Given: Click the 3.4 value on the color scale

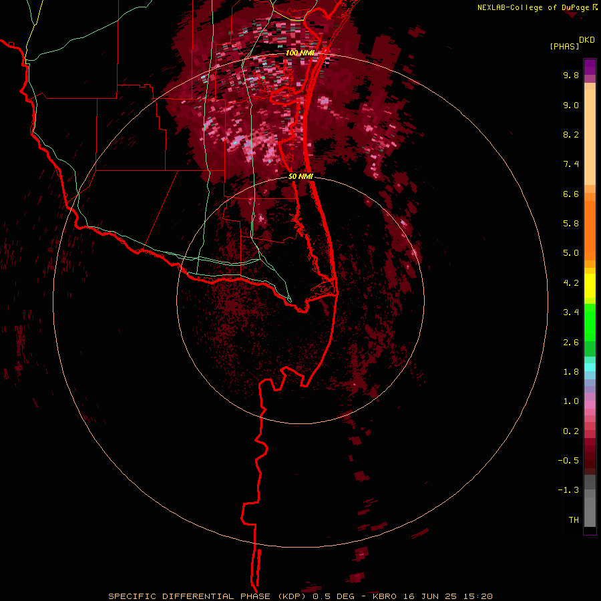Looking at the screenshot, I should pos(571,313).
